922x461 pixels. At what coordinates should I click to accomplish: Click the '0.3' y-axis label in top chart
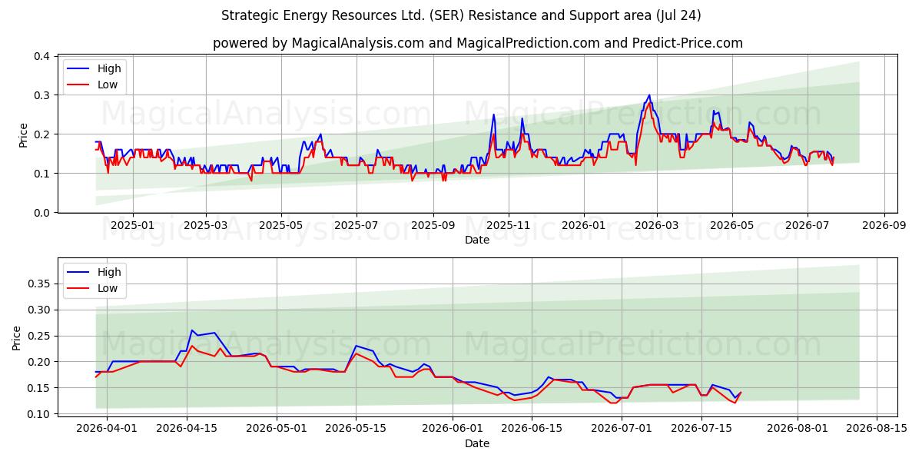click(42, 95)
